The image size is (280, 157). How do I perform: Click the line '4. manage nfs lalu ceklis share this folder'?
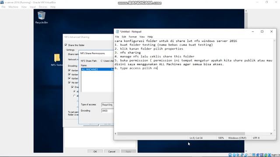click(154, 56)
